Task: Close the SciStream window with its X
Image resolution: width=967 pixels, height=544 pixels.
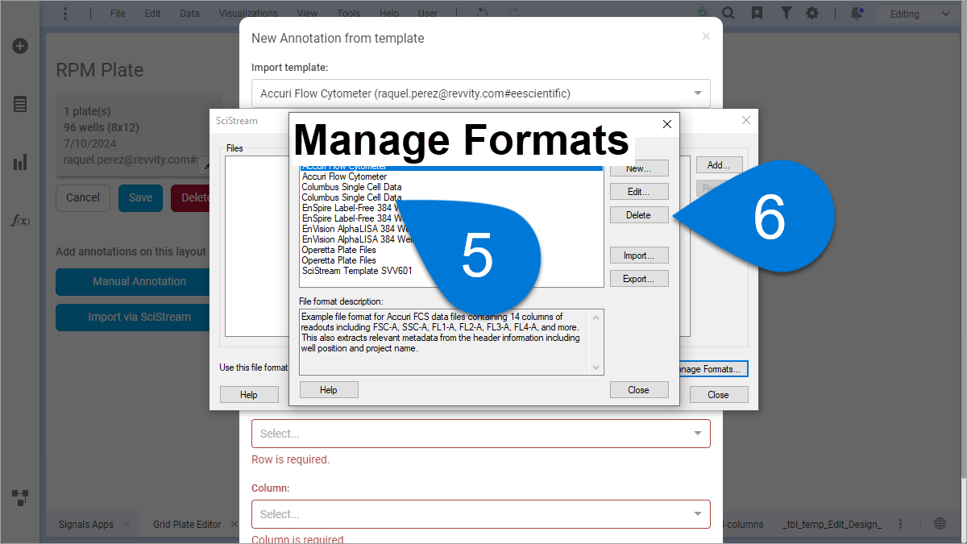Action: pos(746,120)
